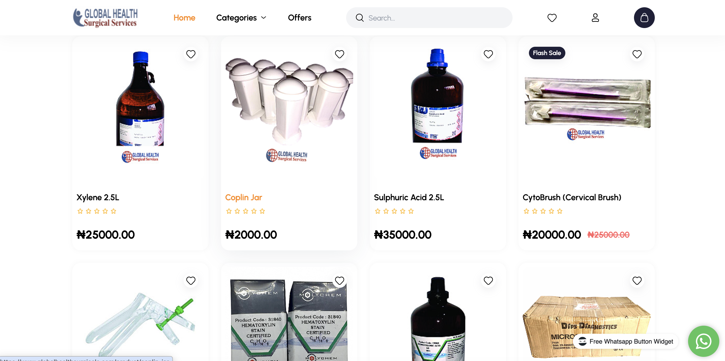Click the Global Health Surgical Services logo

(x=105, y=18)
